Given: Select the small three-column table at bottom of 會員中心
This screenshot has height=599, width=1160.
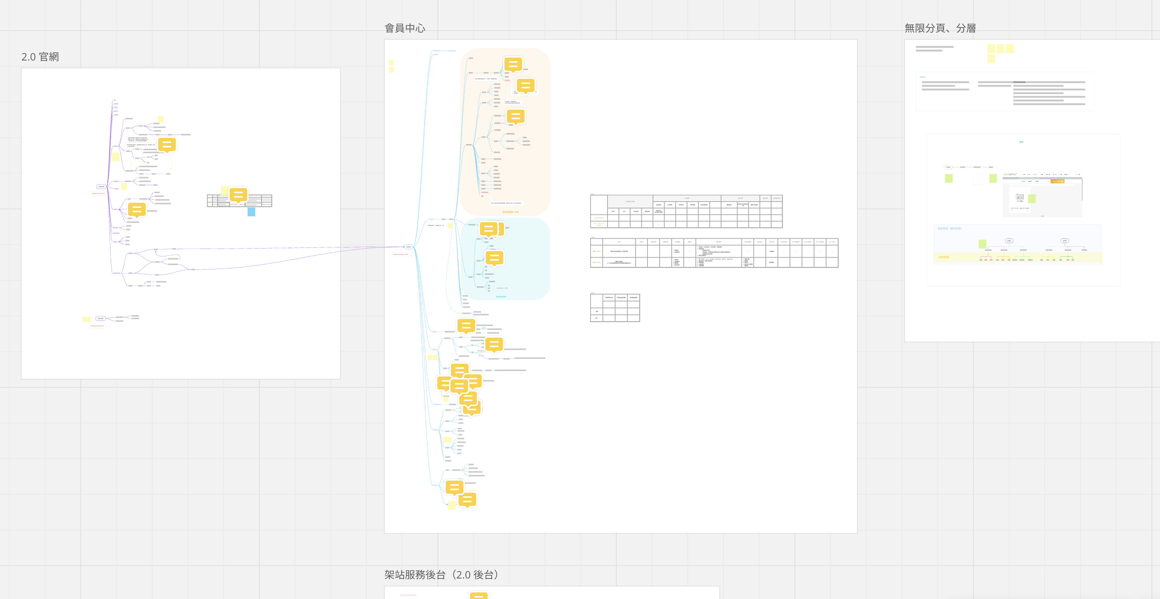Looking at the screenshot, I should 615,308.
